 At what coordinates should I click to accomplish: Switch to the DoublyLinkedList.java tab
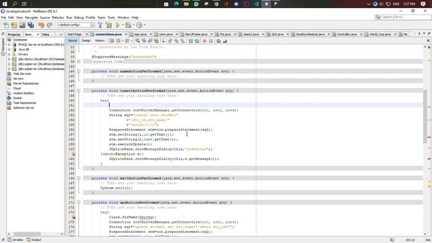pos(310,34)
